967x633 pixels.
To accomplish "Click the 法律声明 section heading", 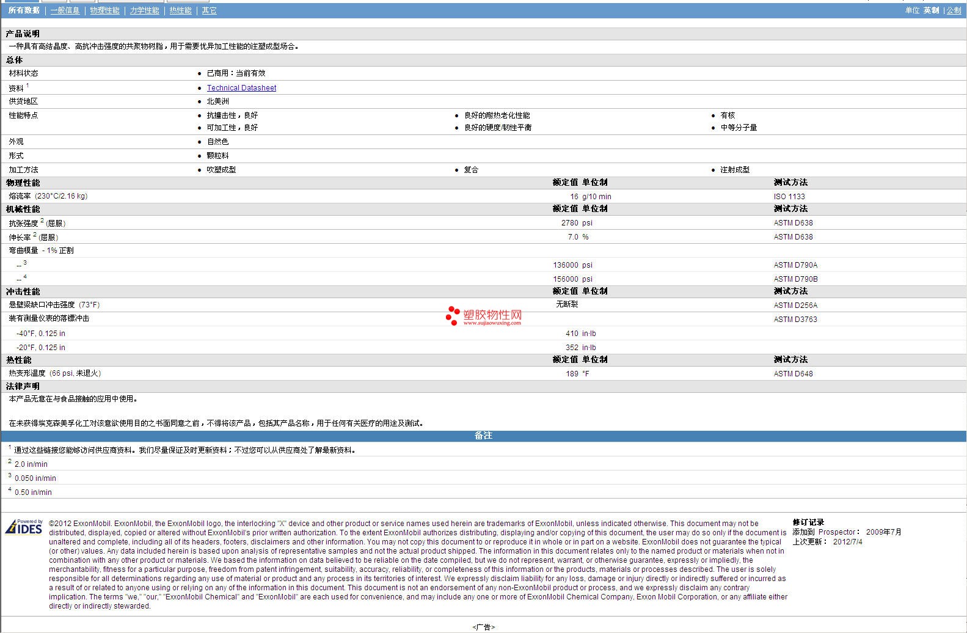I will coord(23,386).
